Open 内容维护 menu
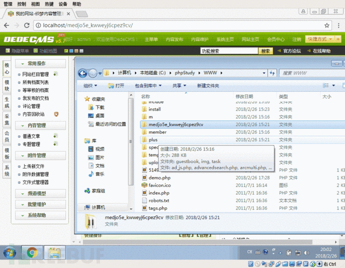345x268 pixels. point(199,39)
